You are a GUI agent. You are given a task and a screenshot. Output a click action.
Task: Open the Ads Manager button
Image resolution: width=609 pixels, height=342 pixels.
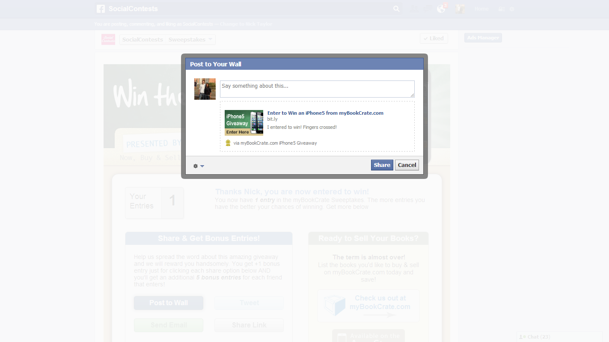click(483, 38)
